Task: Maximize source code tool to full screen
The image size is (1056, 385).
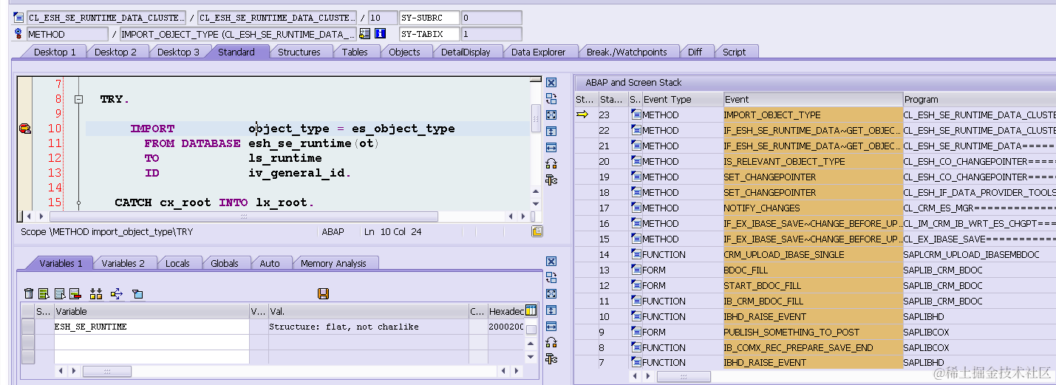Action: (x=551, y=115)
